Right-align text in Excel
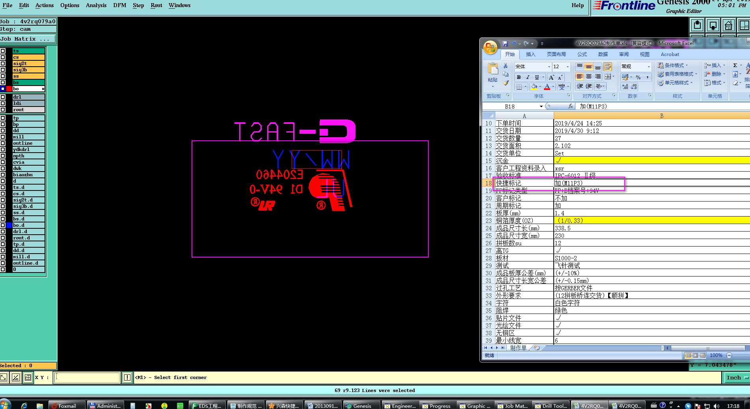The width and height of the screenshot is (750, 409). pos(598,77)
